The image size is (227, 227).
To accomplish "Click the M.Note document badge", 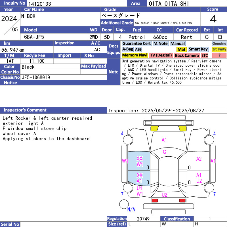I will [x=161, y=43].
